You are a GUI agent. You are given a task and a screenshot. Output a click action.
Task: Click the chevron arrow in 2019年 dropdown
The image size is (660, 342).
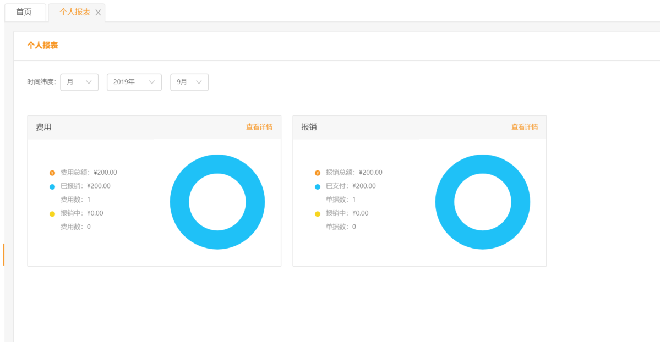point(152,82)
